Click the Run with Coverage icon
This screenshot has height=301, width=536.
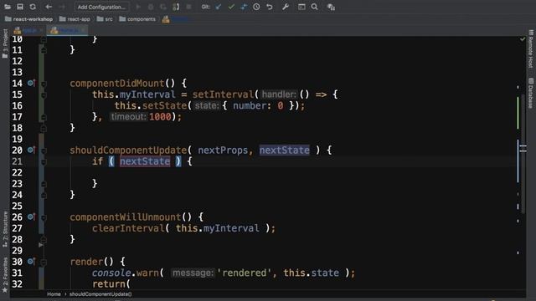click(x=163, y=7)
